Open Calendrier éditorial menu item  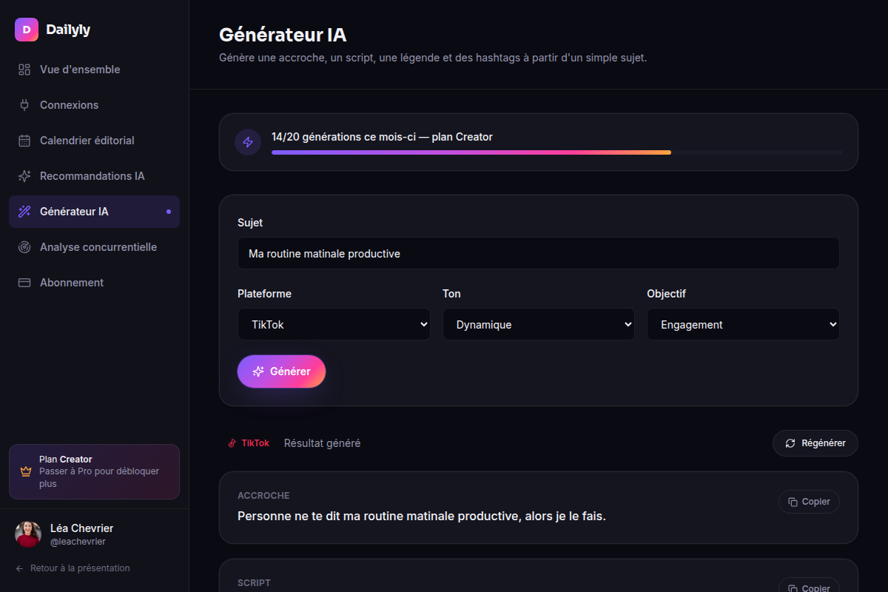(94, 141)
